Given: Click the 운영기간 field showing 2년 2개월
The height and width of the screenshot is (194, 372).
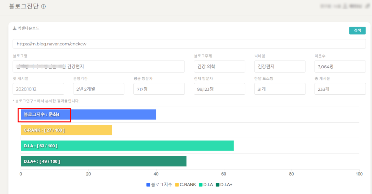Looking at the screenshot, I should (x=99, y=89).
